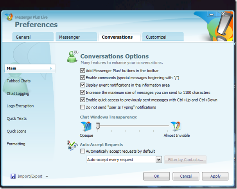Screen dimensions: 237x189
Task: Click the Import/Export floppy disk icon
Action: [13, 176]
